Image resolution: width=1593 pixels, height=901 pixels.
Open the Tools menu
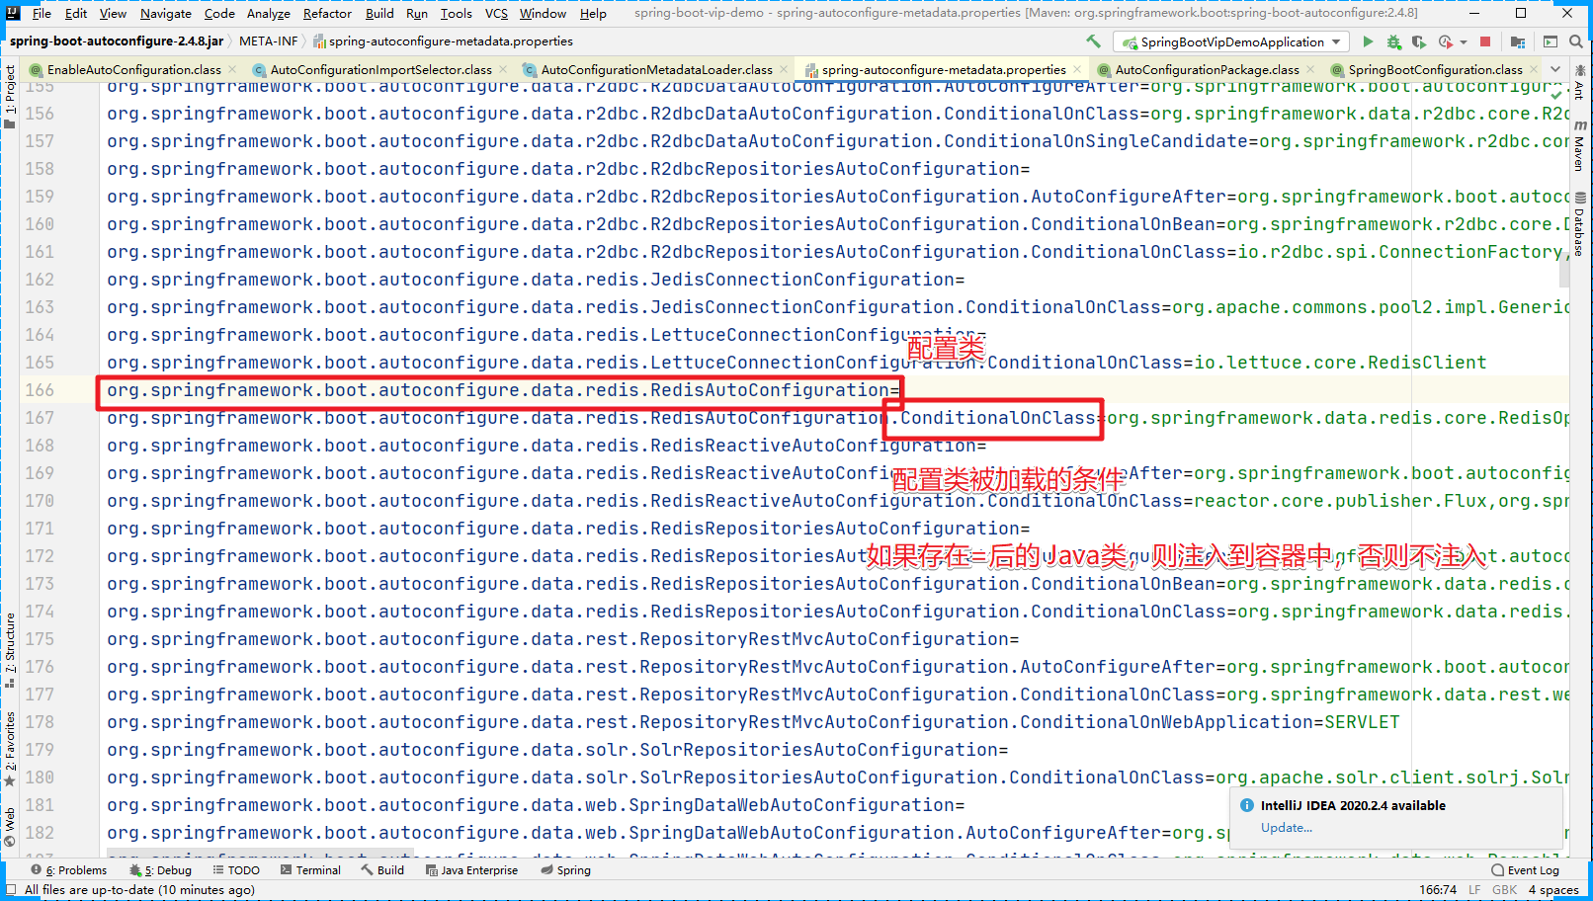coord(456,13)
